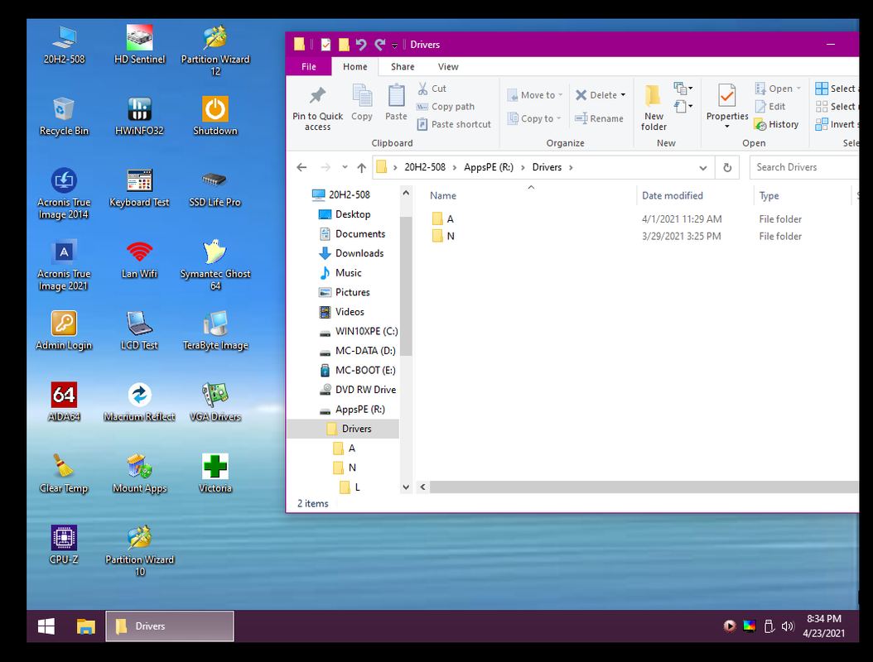This screenshot has height=662, width=873.
Task: Refresh the Drivers folder view
Action: [x=727, y=167]
